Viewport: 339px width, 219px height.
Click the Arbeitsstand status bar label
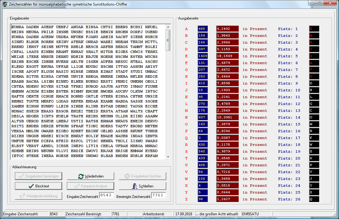coord(154,214)
